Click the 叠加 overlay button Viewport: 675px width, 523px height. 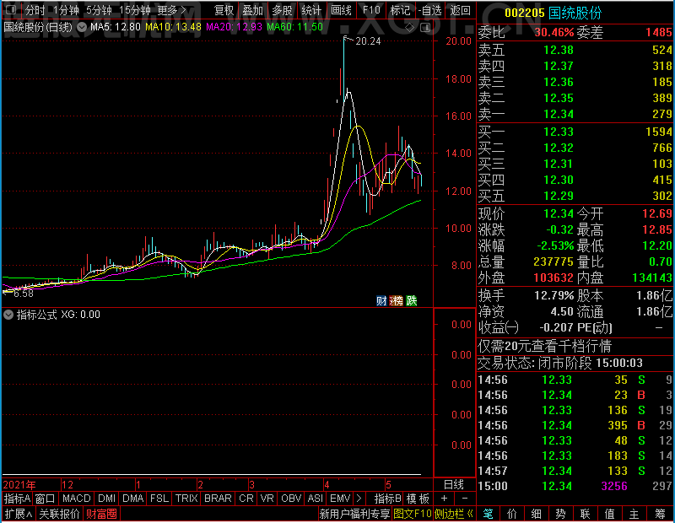[x=252, y=10]
